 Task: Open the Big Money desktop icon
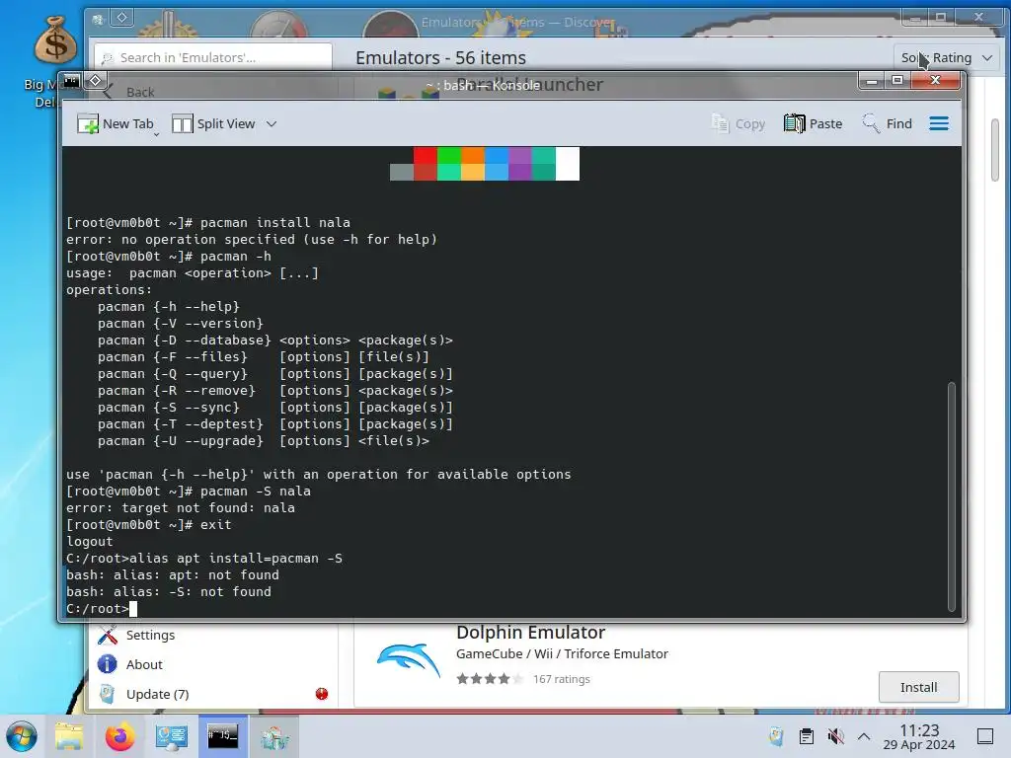tap(53, 39)
